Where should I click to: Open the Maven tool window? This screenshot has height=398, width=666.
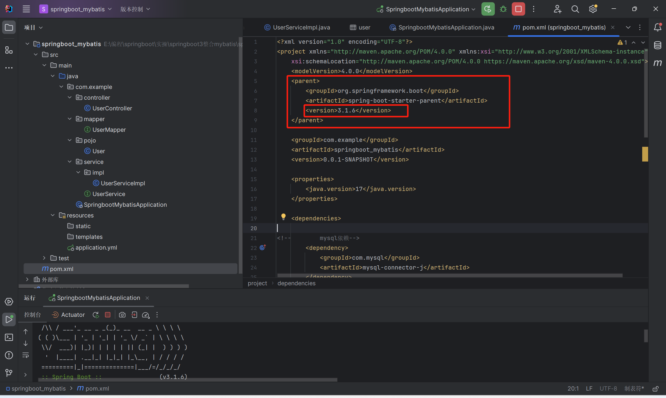[x=658, y=63]
